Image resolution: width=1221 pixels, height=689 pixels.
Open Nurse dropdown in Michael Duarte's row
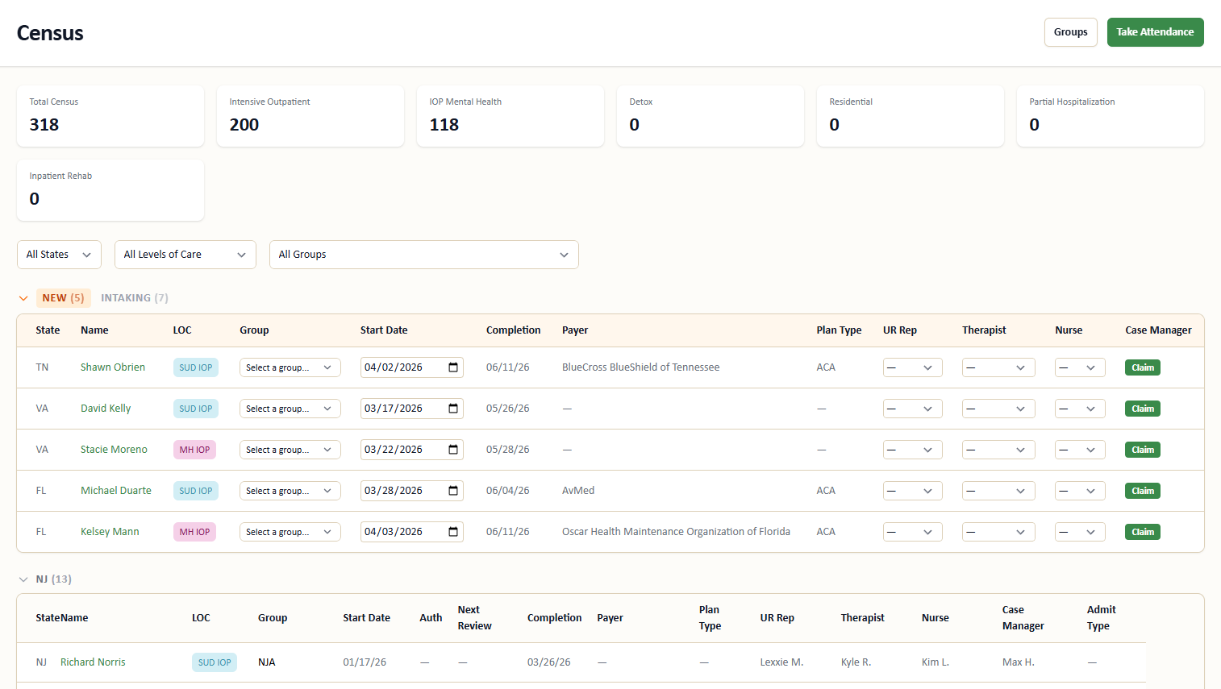pyautogui.click(x=1080, y=490)
